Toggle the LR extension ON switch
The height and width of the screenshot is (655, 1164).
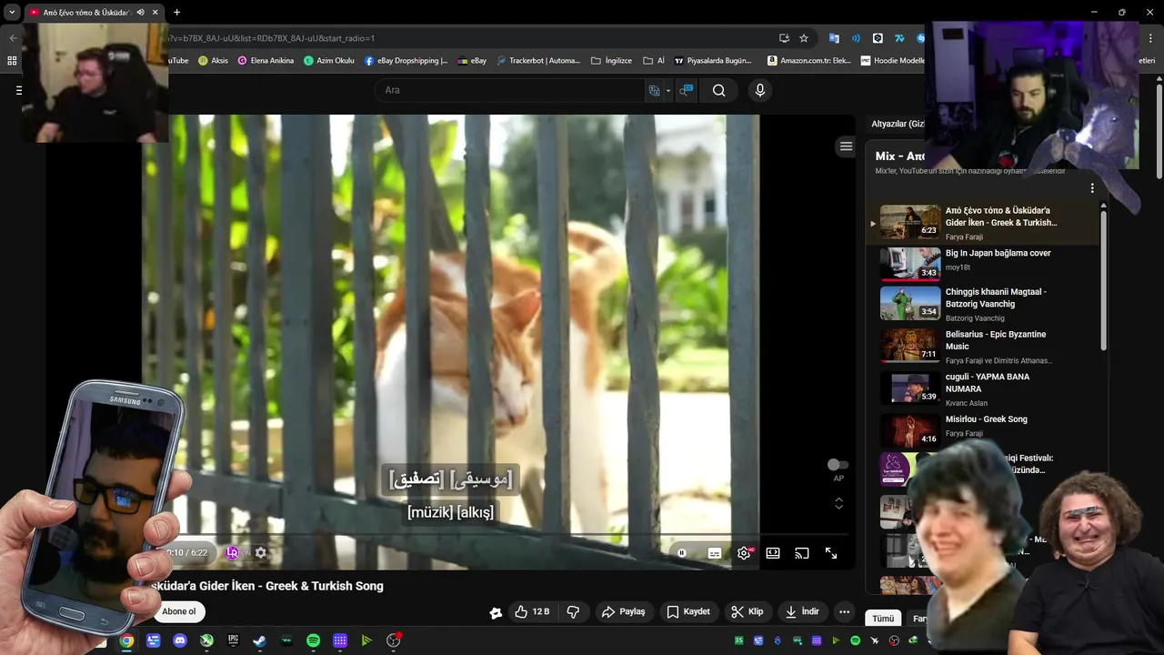(x=237, y=553)
